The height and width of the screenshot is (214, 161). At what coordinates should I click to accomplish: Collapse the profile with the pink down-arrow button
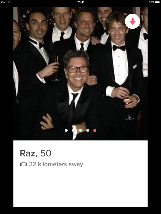(x=132, y=21)
